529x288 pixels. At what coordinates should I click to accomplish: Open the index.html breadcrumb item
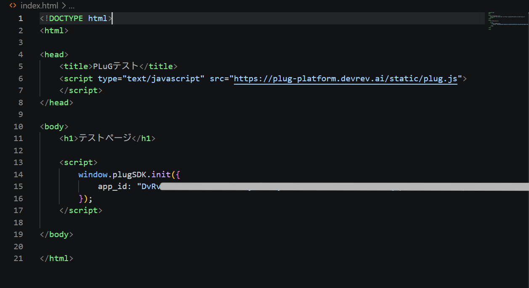pos(39,6)
